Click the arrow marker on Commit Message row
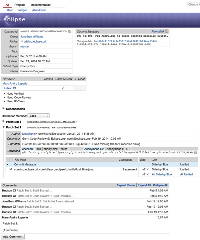This screenshot has height=240, width=200. point(7,164)
